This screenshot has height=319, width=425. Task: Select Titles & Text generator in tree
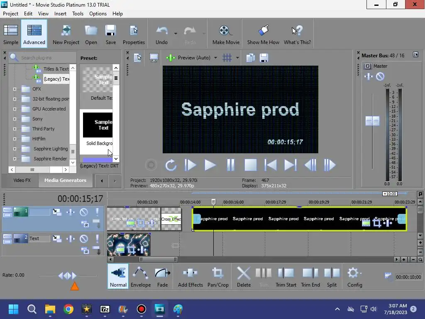click(56, 69)
